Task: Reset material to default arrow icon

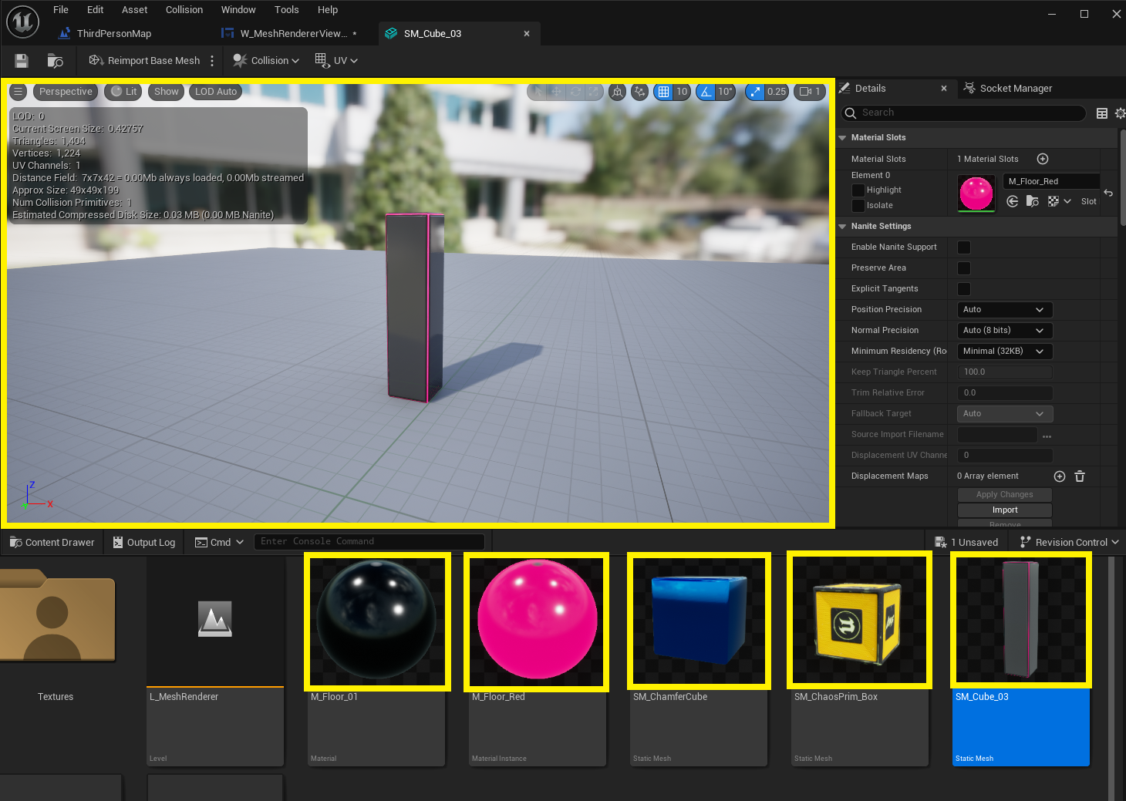Action: point(1108,193)
